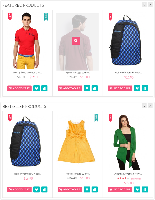The width and height of the screenshot is (155, 200).
Task: Open Nollie Womens U Neck bestseller title
Action: 27,174
